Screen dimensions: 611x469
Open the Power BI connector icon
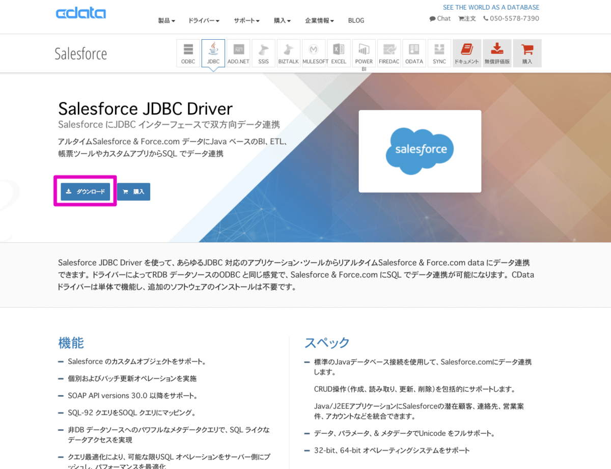tap(364, 53)
